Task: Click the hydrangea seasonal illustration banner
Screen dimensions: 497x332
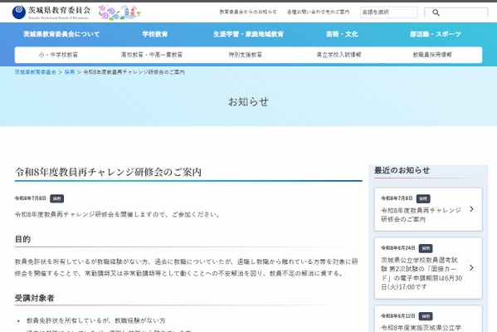Action: (x=119, y=12)
